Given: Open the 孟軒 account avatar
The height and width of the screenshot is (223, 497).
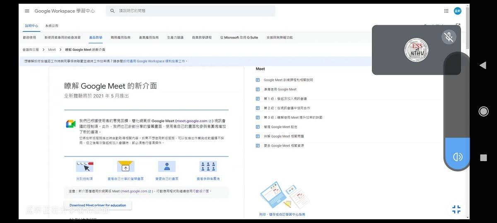Looking at the screenshot, I should click(x=457, y=11).
